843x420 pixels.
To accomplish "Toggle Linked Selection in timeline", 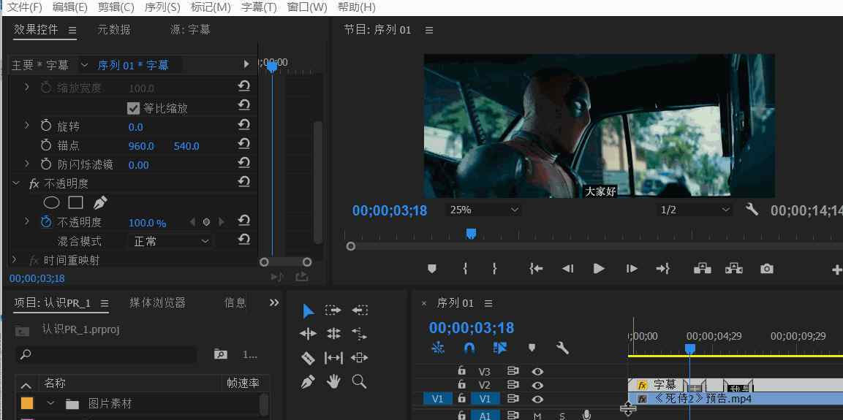I will (x=500, y=348).
